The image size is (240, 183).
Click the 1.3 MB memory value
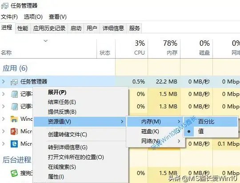(x=168, y=106)
